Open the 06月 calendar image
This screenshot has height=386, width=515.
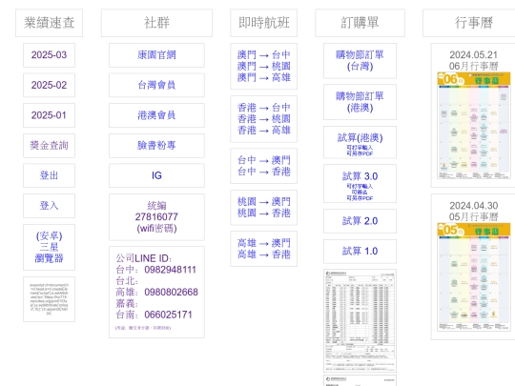point(474,126)
